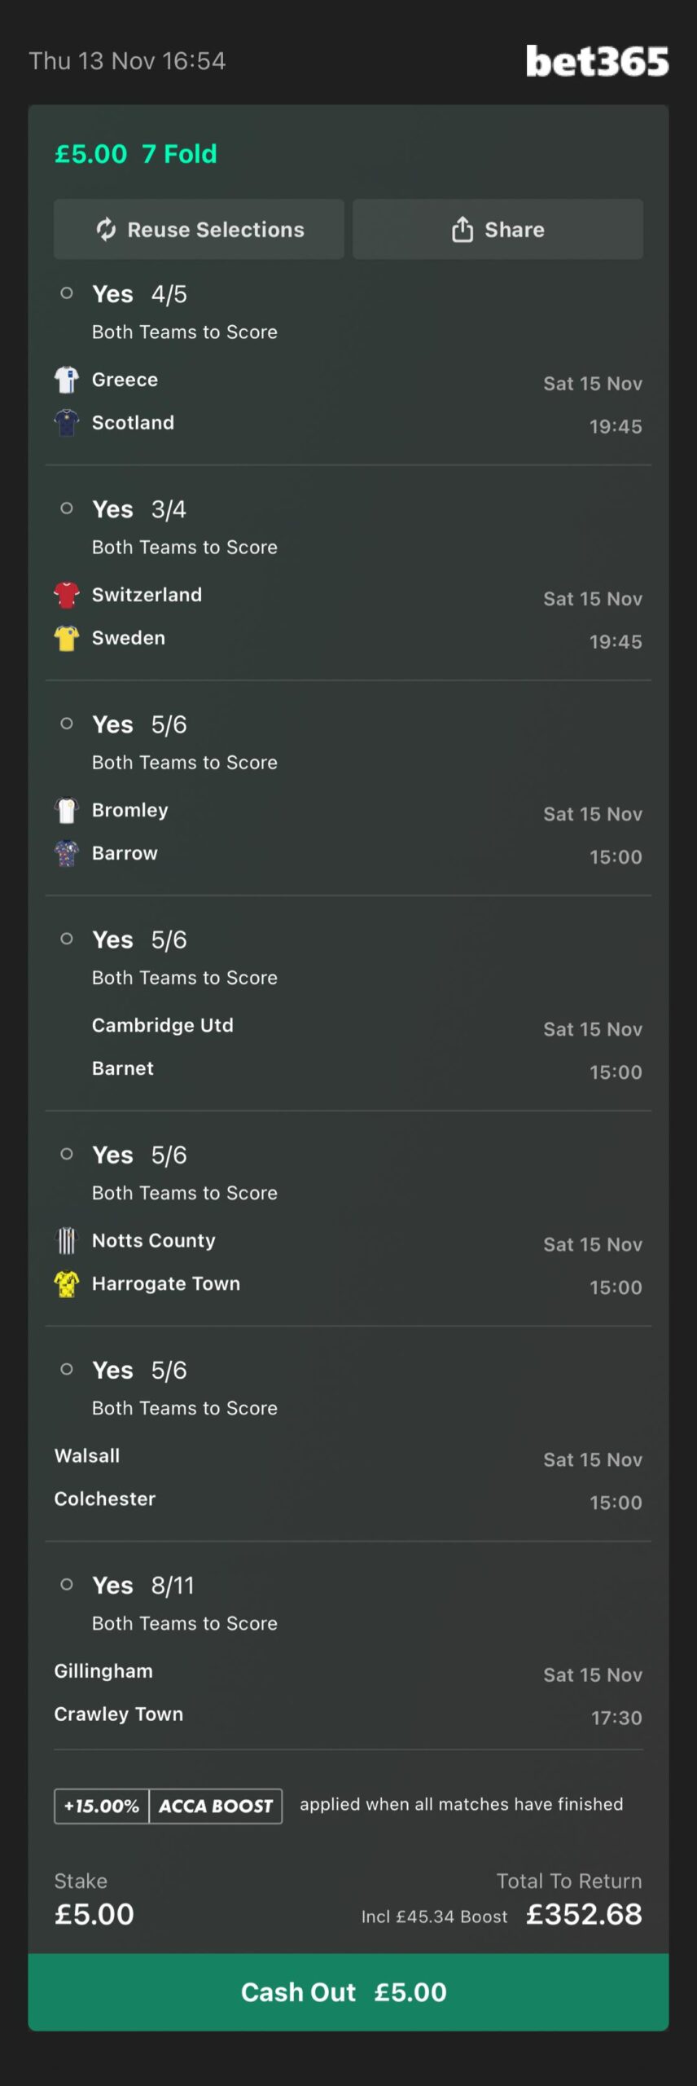
Task: Click the Barrow team shirt icon
Action: pyautogui.click(x=67, y=853)
